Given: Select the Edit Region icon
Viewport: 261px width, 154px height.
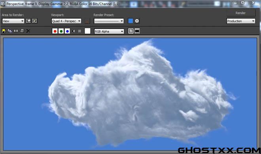Looking at the screenshot, I should [x=28, y=21].
